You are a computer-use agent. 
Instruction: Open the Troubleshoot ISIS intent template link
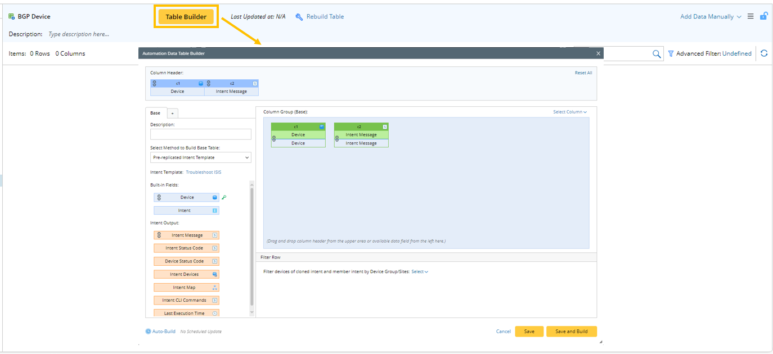[204, 172]
